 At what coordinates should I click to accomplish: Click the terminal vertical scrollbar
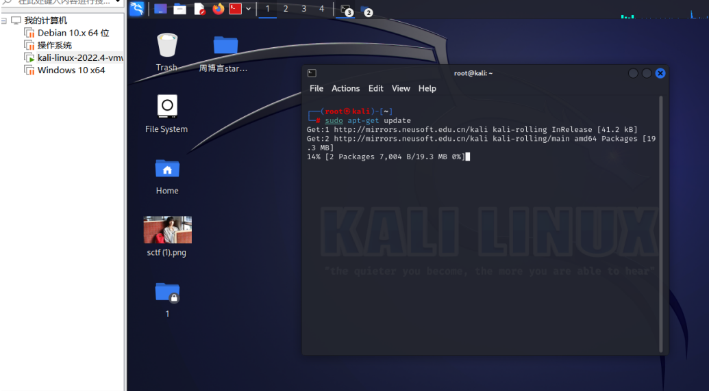[x=661, y=224]
